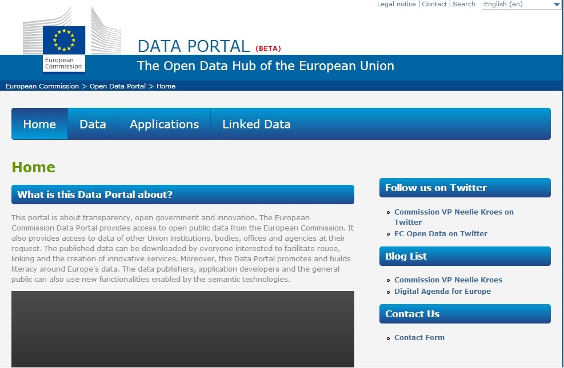Click the Contact link in header

tap(434, 4)
